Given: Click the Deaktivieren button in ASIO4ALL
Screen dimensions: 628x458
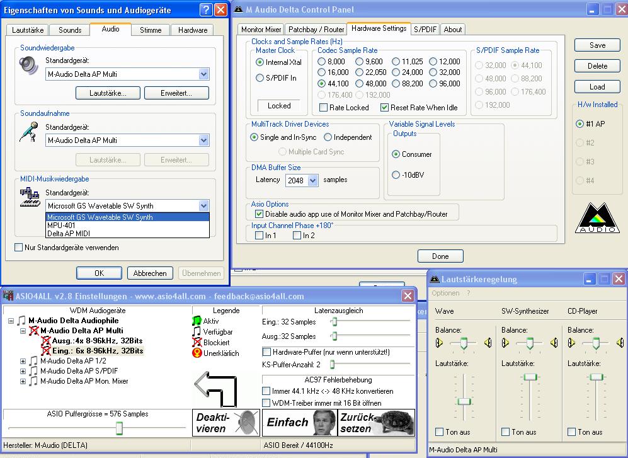Looking at the screenshot, I should click(x=226, y=423).
